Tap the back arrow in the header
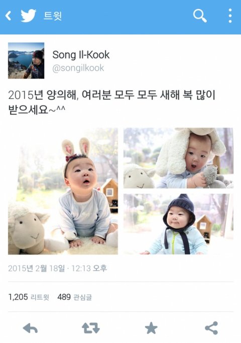241x343 pixels. [x=9, y=16]
